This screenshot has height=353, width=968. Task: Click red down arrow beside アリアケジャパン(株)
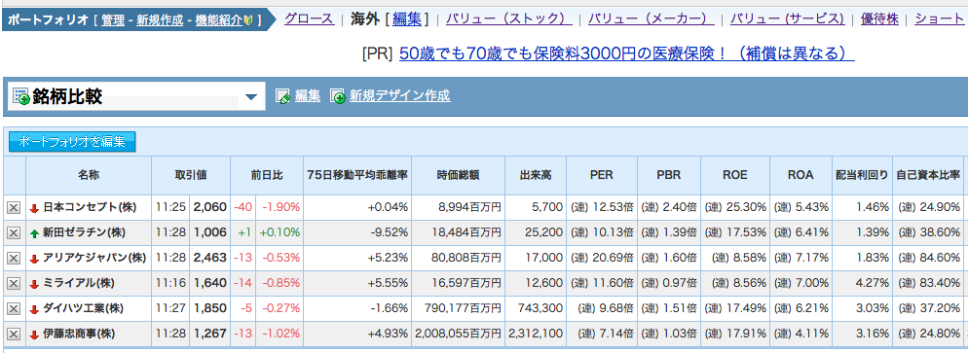point(35,259)
